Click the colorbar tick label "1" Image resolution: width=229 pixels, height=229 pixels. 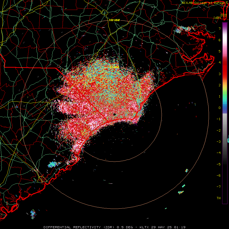[220, 96]
